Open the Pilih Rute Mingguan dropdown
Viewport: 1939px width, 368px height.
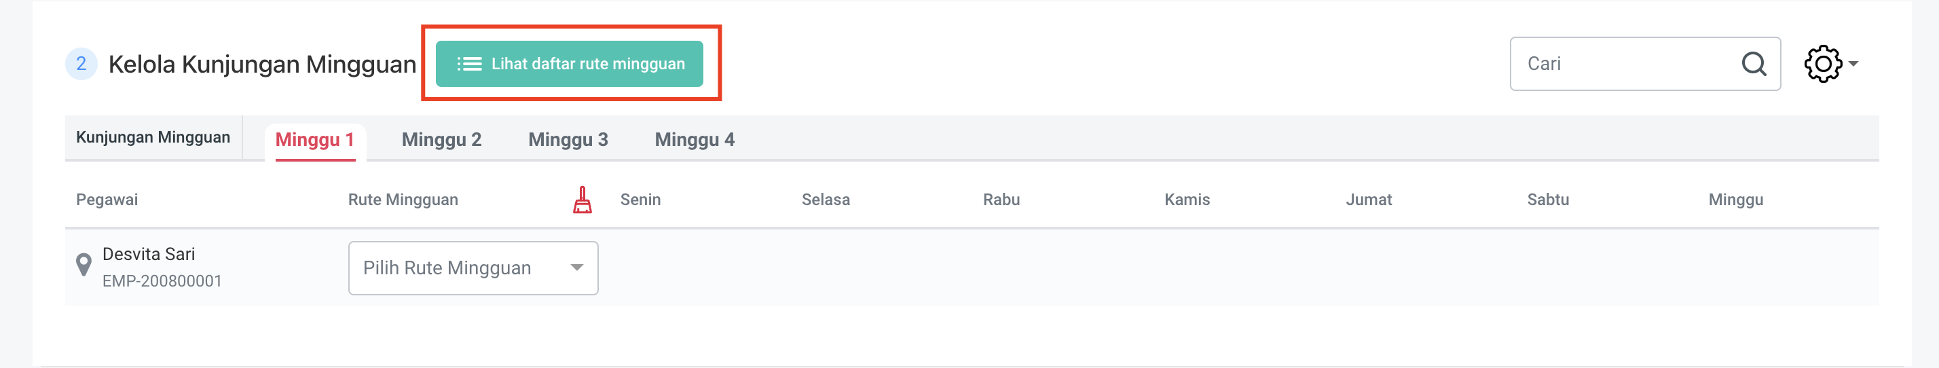coord(473,268)
